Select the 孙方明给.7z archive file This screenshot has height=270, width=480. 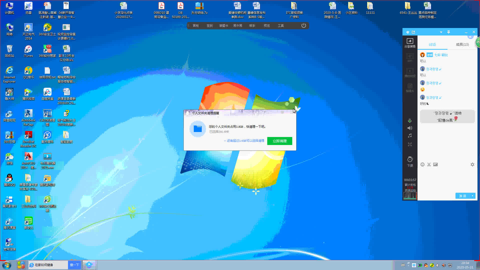coord(199,8)
